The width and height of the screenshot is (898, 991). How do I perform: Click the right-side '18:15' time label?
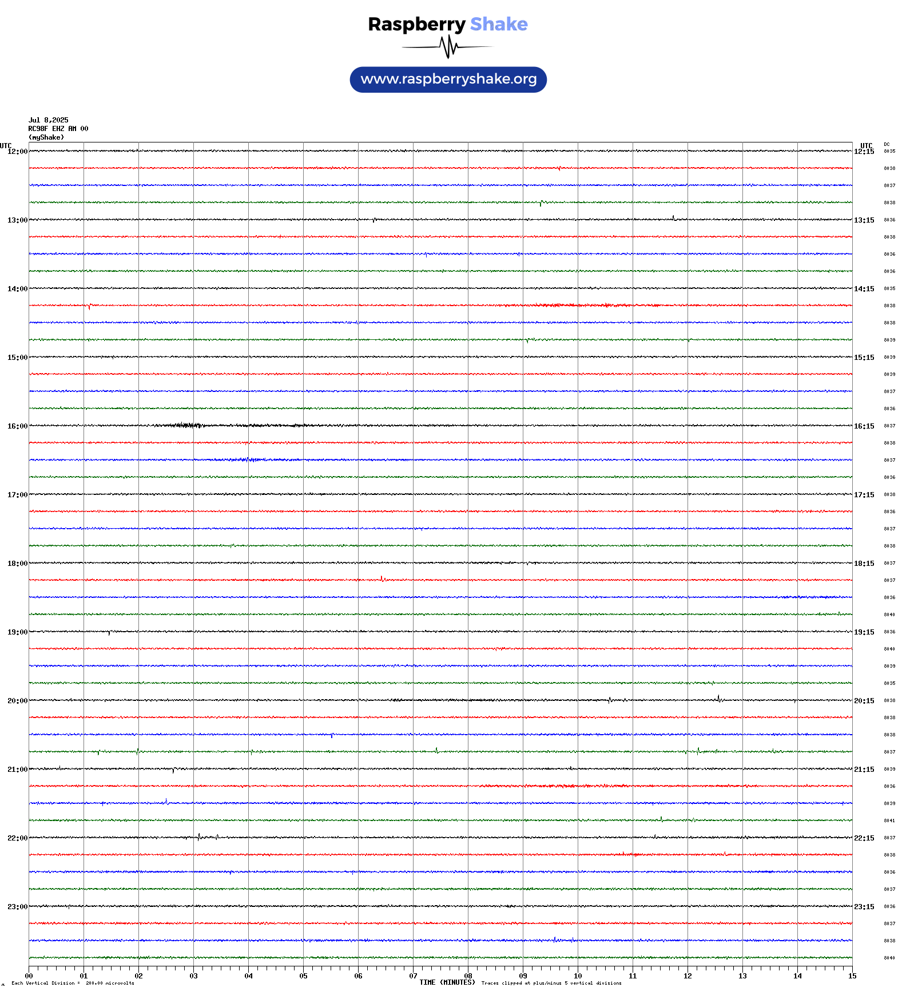click(x=864, y=564)
